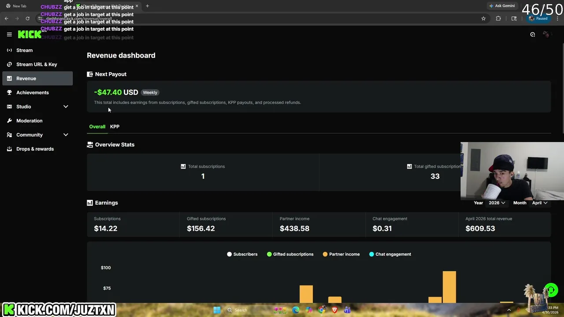Click the page vertical scrollbar
The width and height of the screenshot is (564, 317).
tap(563, 87)
